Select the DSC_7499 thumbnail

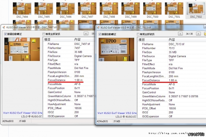tap(131, 9)
